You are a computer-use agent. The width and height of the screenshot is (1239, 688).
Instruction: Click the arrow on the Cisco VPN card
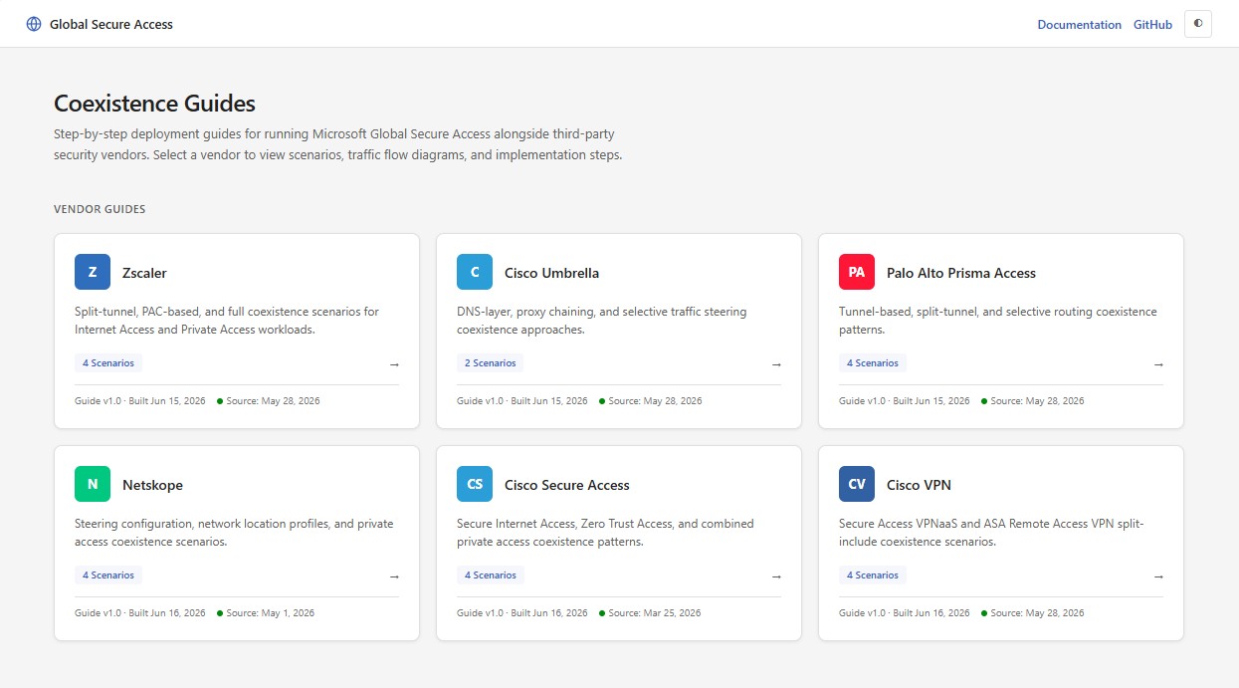click(1158, 576)
